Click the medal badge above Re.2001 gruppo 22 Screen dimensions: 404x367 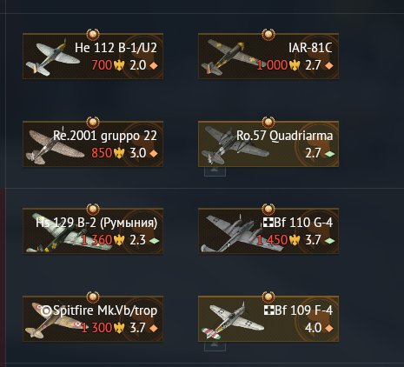pos(93,122)
